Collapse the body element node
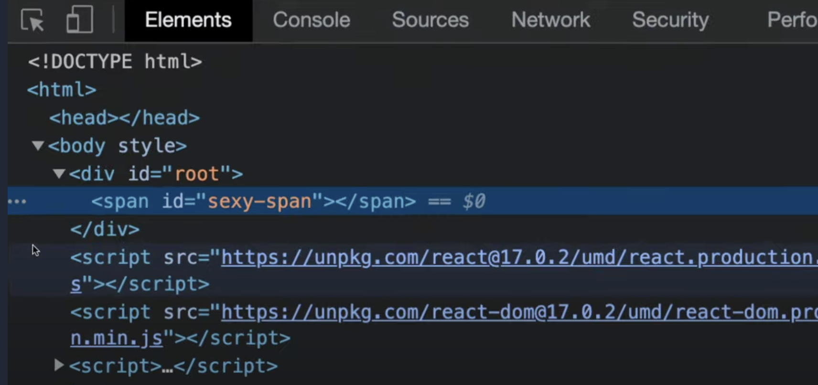The width and height of the screenshot is (818, 385). [x=38, y=146]
